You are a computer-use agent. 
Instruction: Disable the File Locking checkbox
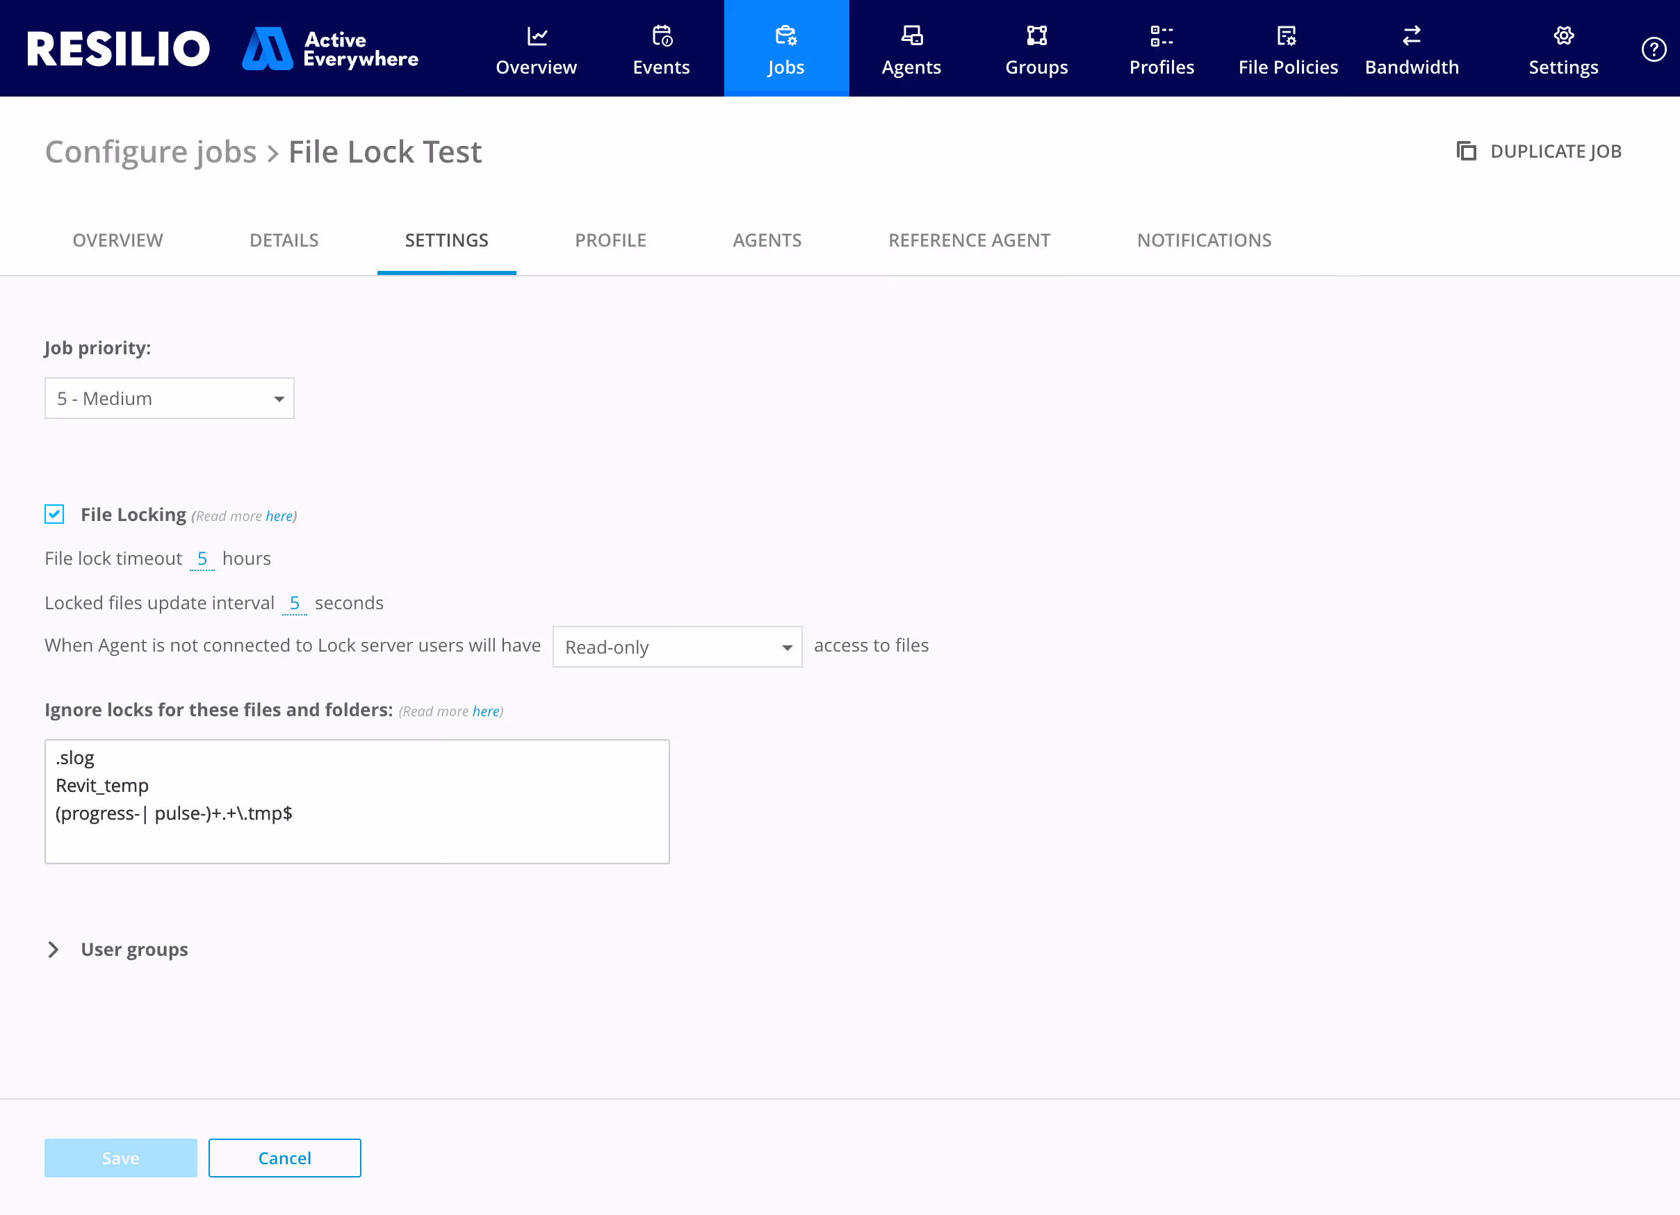(54, 514)
